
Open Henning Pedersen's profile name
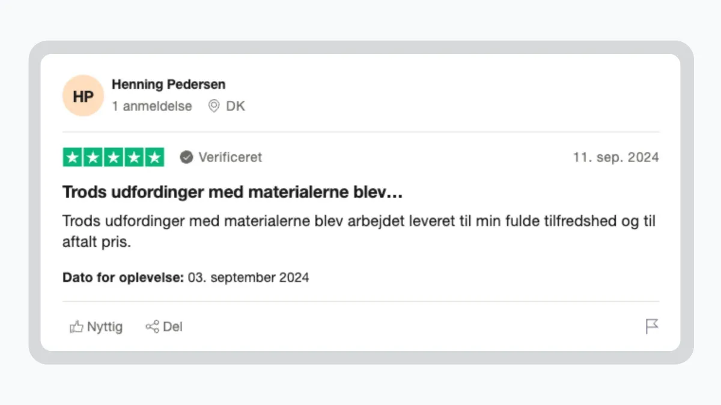168,85
